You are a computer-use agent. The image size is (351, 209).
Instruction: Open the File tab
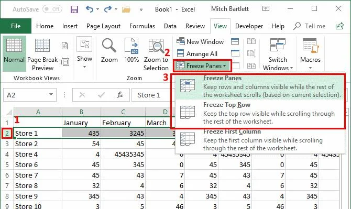pos(16,26)
